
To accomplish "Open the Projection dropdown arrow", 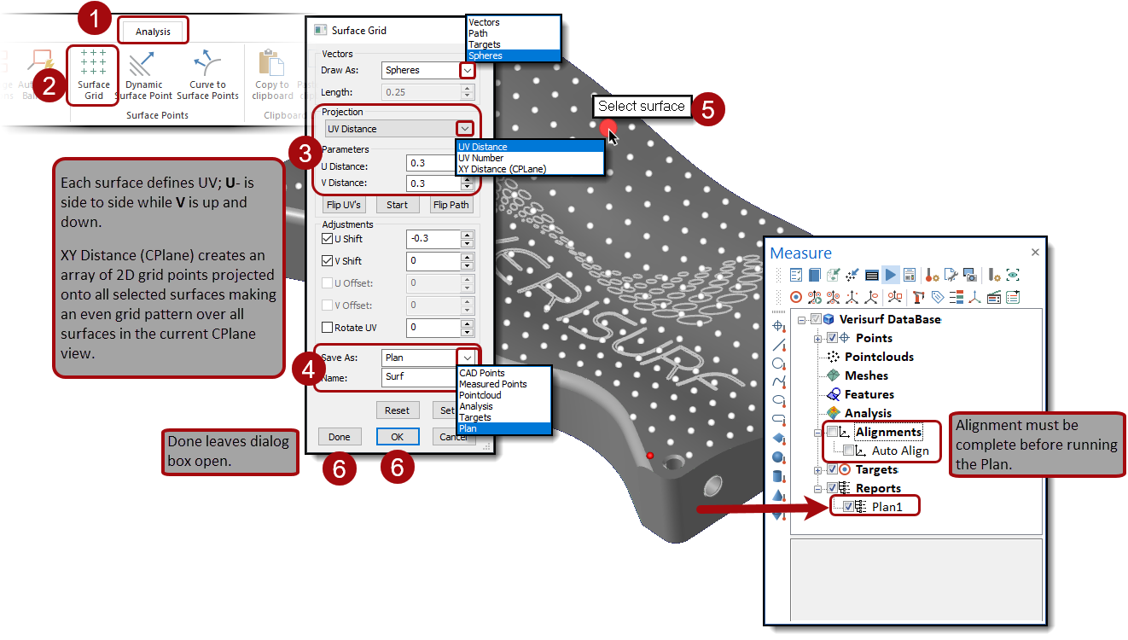I will pyautogui.click(x=464, y=129).
